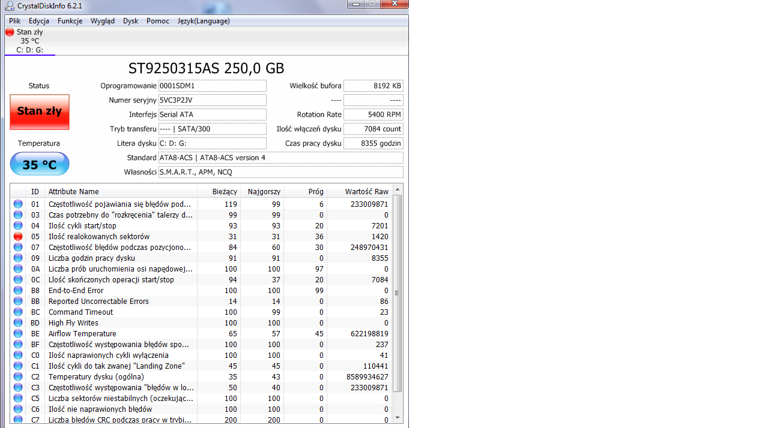This screenshot has width=774, height=428.
Task: Open the Plik menu
Action: pos(14,21)
